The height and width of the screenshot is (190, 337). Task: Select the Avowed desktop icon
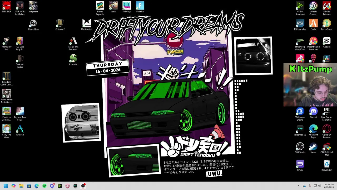20,130
